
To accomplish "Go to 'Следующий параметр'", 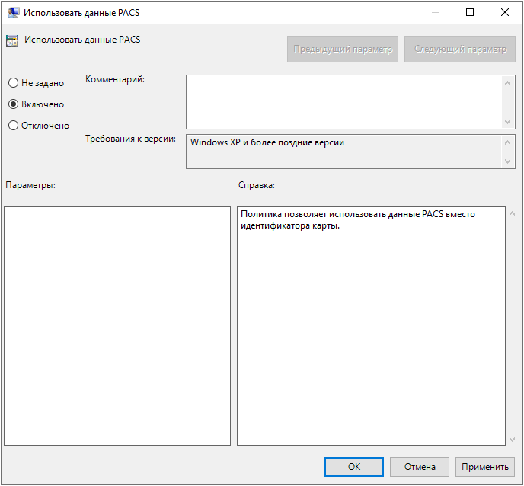I will pyautogui.click(x=460, y=50).
